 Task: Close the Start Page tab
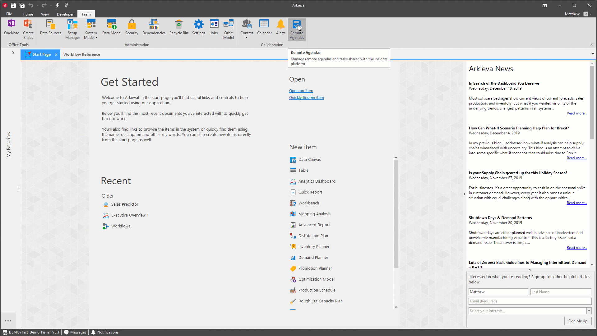tap(56, 54)
